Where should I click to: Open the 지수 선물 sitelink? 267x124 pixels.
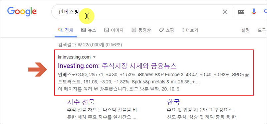pos(81,102)
